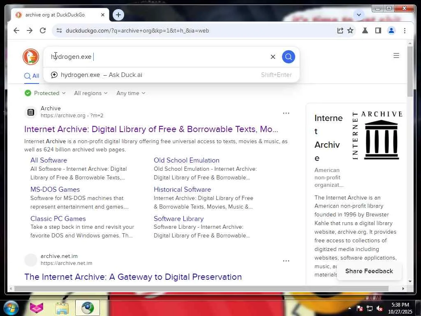Viewport: 421px width, 316px height.
Task: Click the muted volume tray icon
Action: [x=379, y=308]
